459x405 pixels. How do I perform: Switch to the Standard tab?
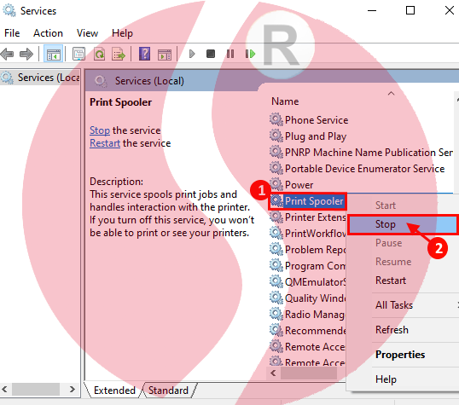click(168, 390)
